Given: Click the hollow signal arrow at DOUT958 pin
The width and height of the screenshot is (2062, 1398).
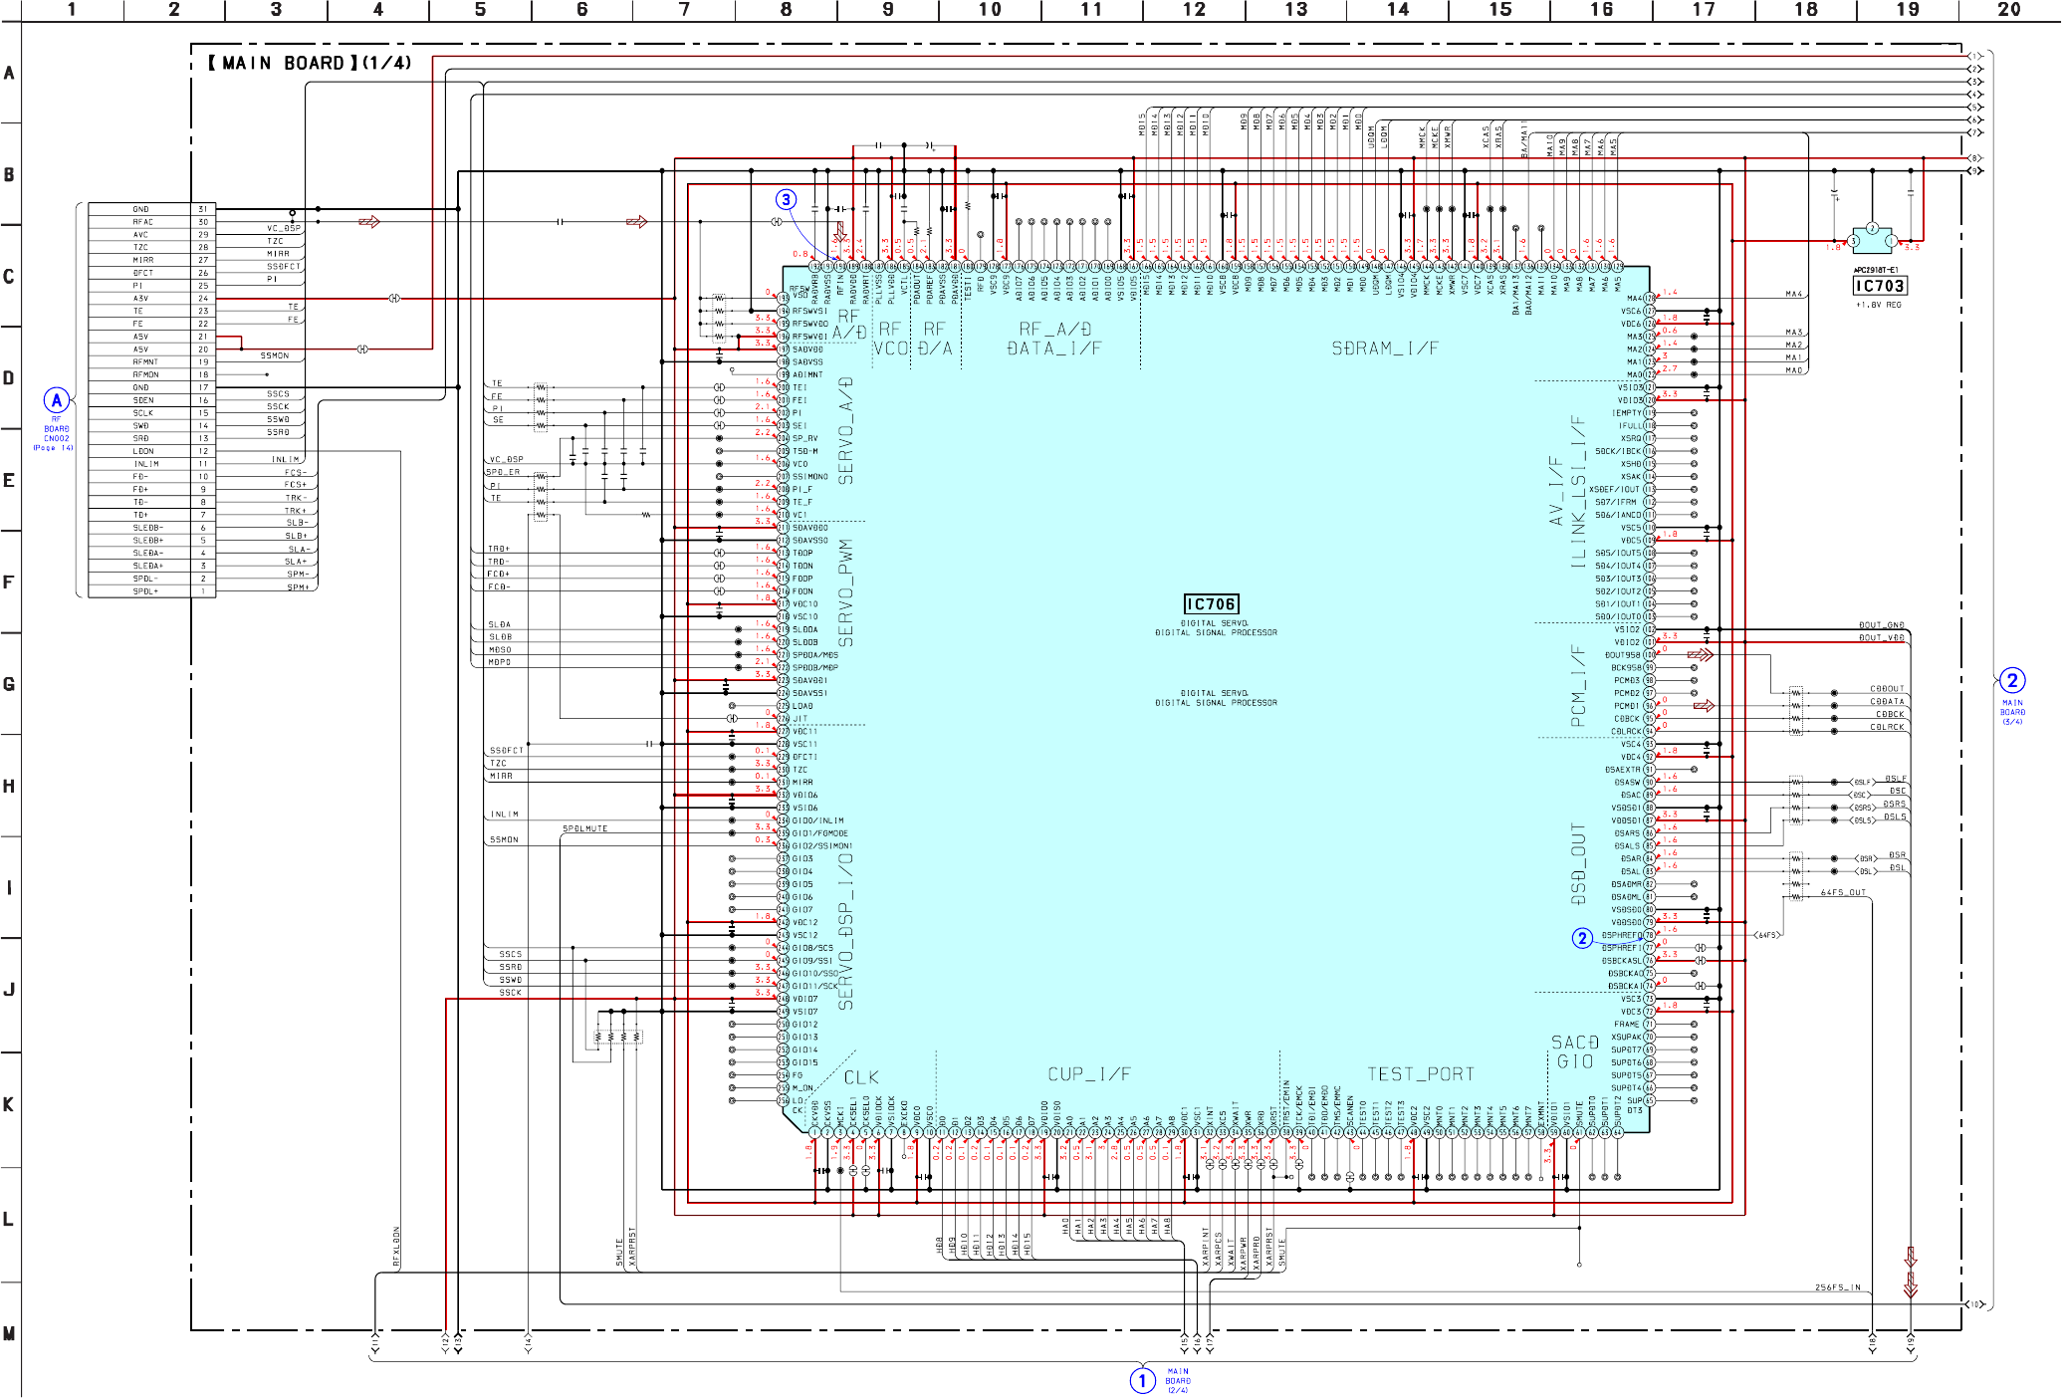Looking at the screenshot, I should (x=1700, y=655).
